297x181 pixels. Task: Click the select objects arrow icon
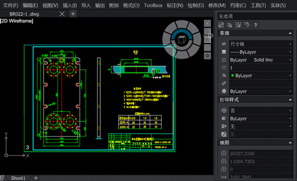coord(230,25)
